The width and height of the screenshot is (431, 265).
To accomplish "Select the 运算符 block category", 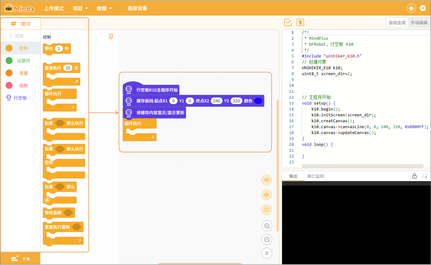I will tap(21, 61).
